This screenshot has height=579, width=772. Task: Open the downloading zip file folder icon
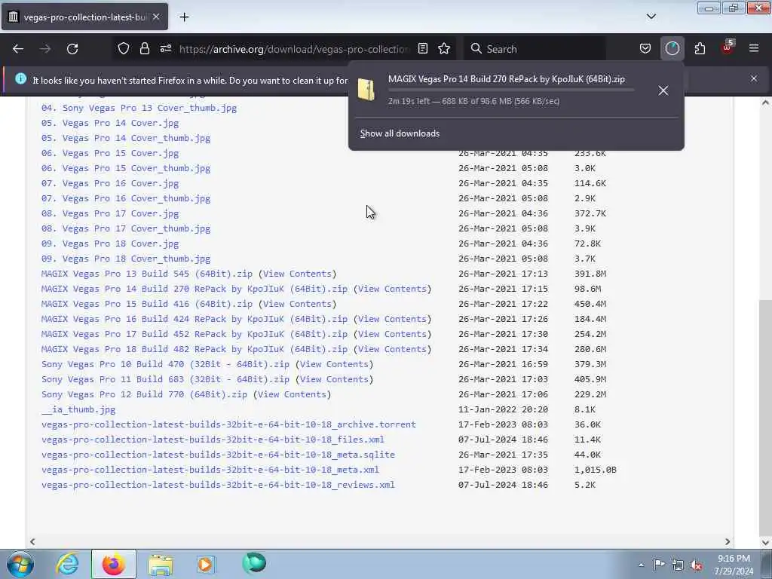pyautogui.click(x=366, y=90)
